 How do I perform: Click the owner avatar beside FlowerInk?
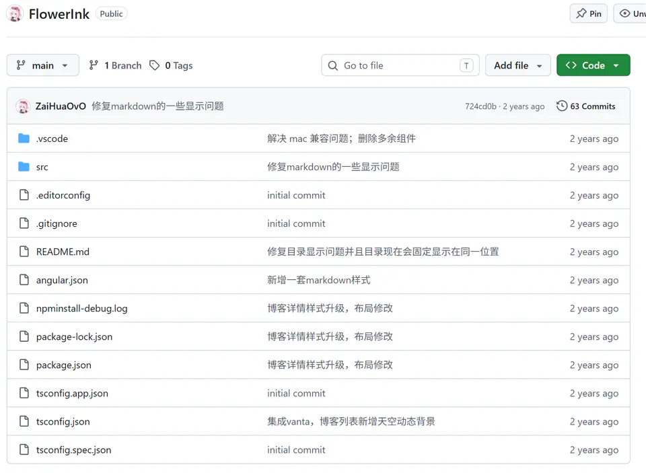point(14,13)
